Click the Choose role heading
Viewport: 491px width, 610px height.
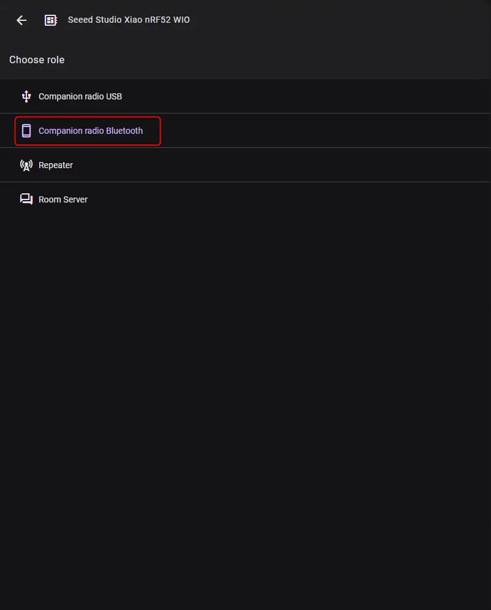(37, 60)
